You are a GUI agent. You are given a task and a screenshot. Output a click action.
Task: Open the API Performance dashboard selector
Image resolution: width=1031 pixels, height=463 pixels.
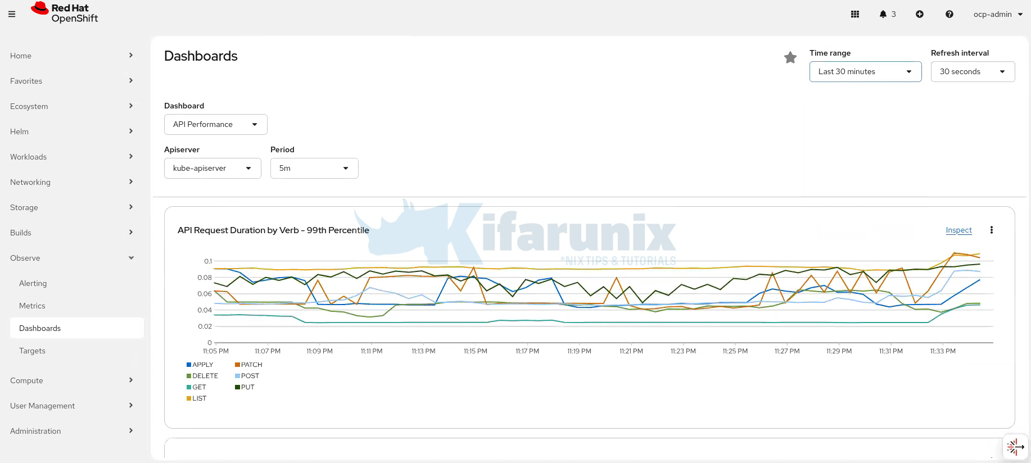215,124
